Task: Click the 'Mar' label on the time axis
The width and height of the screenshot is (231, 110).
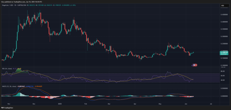Action: click(x=109, y=104)
